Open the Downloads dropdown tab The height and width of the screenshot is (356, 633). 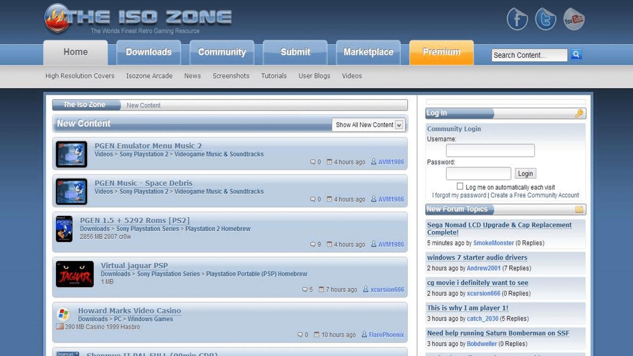(x=148, y=52)
